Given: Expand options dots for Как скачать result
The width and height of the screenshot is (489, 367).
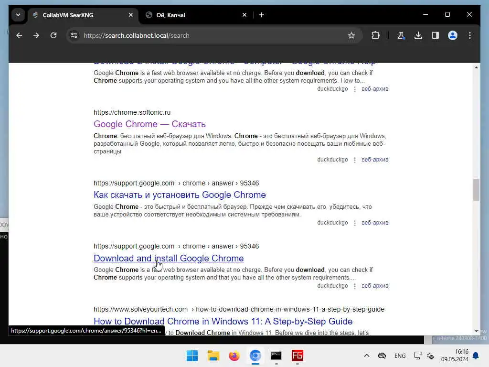Looking at the screenshot, I should tap(355, 223).
